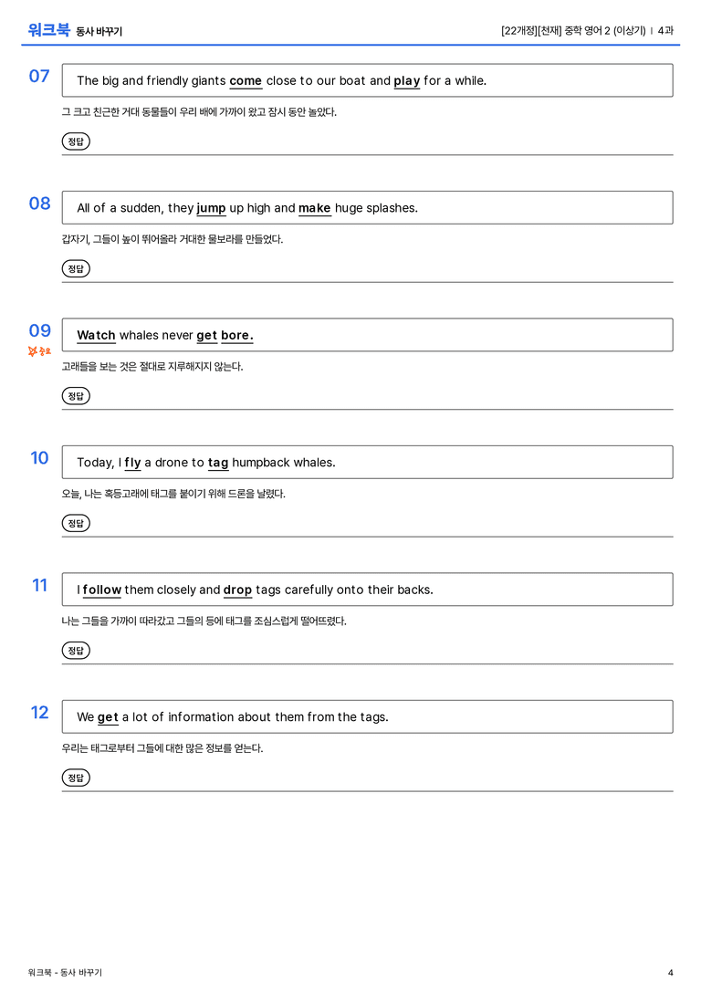Image resolution: width=701 pixels, height=992 pixels.
Task: Click the 정답 badge under question 11
Action: click(x=76, y=650)
